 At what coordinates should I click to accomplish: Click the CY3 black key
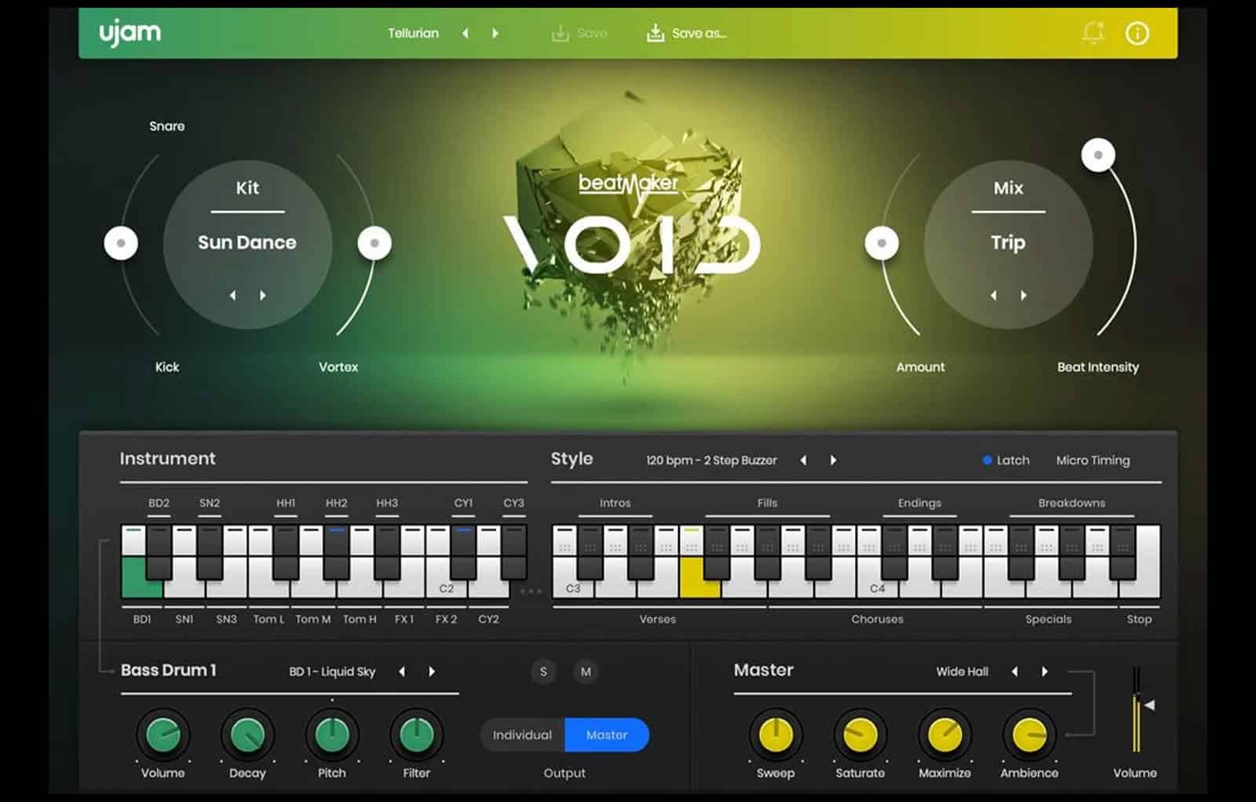coord(513,552)
